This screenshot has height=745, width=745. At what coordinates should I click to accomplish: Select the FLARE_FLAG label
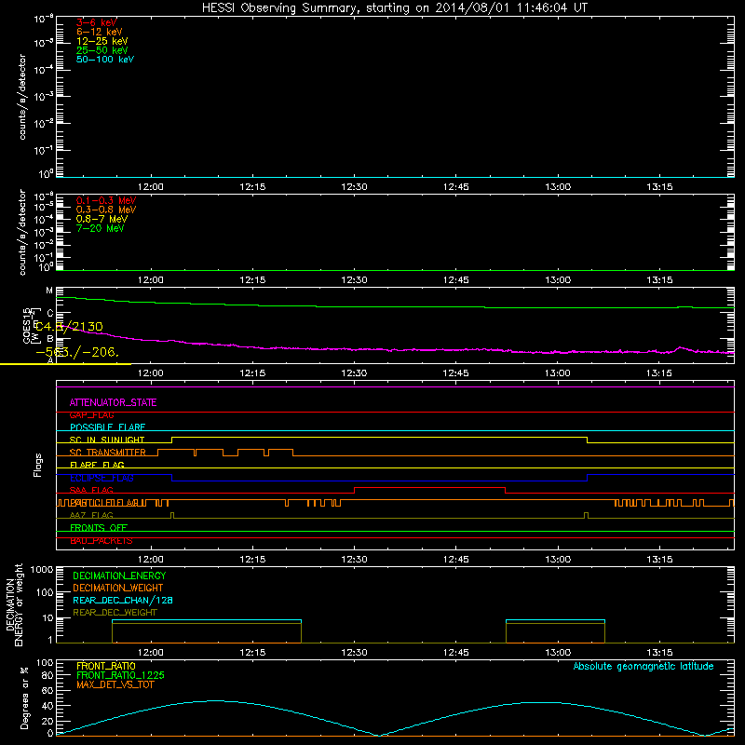(x=97, y=465)
